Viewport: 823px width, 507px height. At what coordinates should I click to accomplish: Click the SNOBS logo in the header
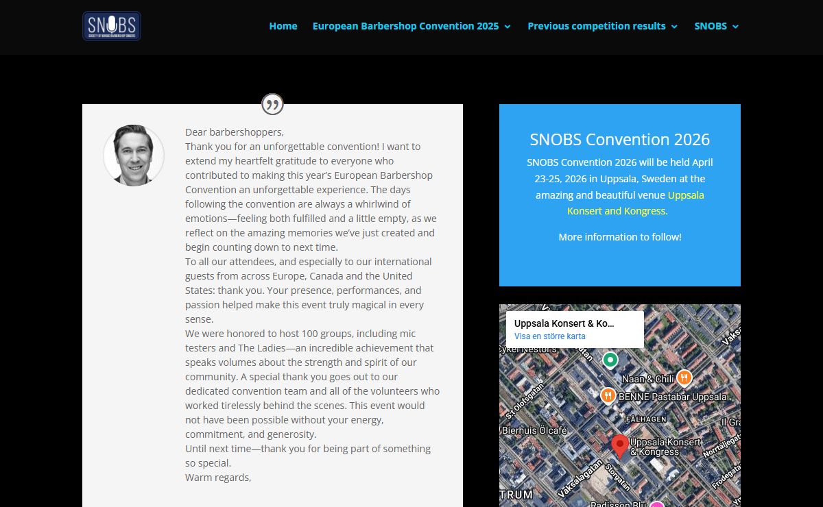[x=112, y=26]
